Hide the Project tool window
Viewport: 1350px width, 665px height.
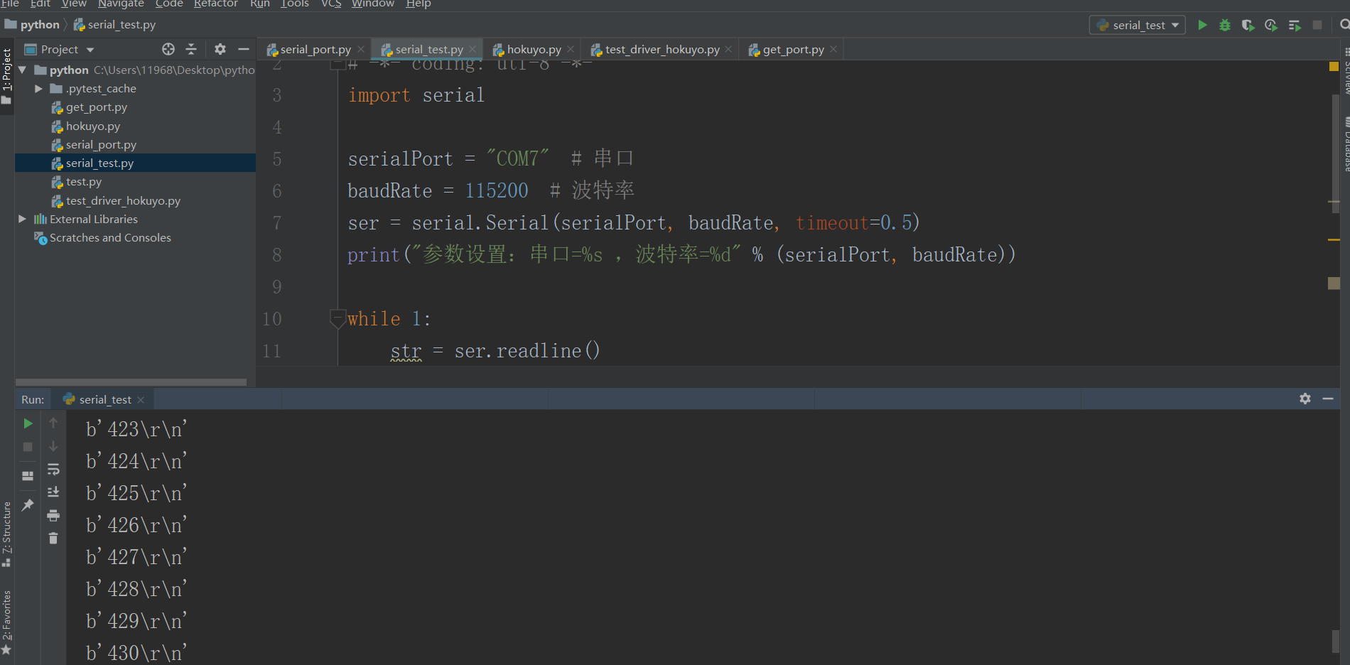244,49
